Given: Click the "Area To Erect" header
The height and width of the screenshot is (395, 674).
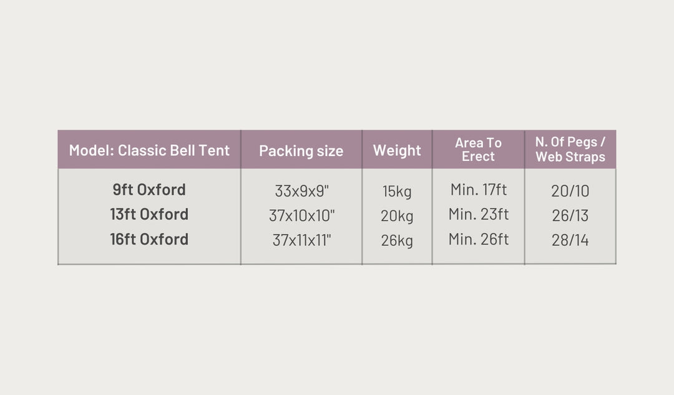Looking at the screenshot, I should [478, 150].
